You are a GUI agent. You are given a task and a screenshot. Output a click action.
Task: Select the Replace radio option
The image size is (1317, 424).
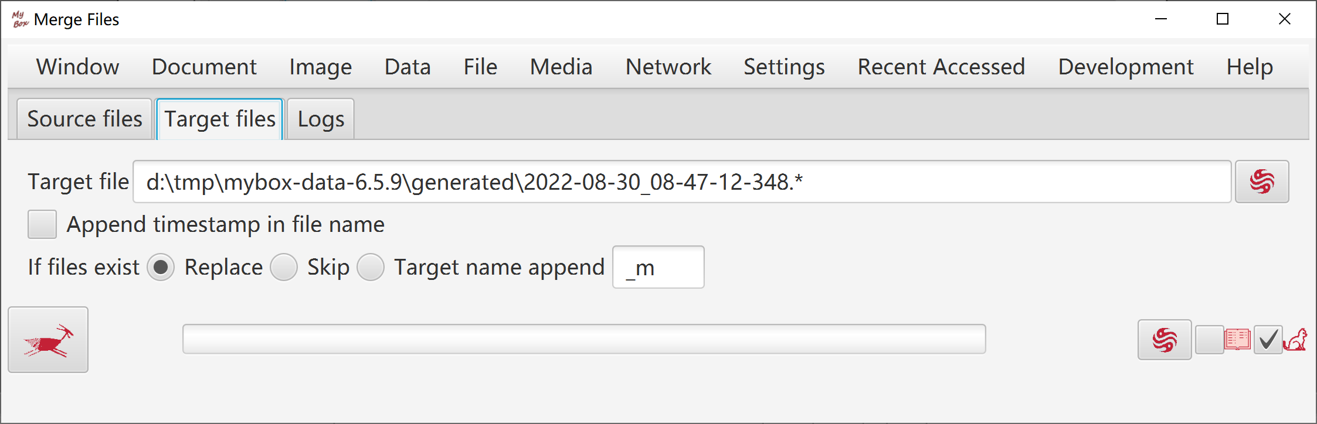[x=161, y=267]
